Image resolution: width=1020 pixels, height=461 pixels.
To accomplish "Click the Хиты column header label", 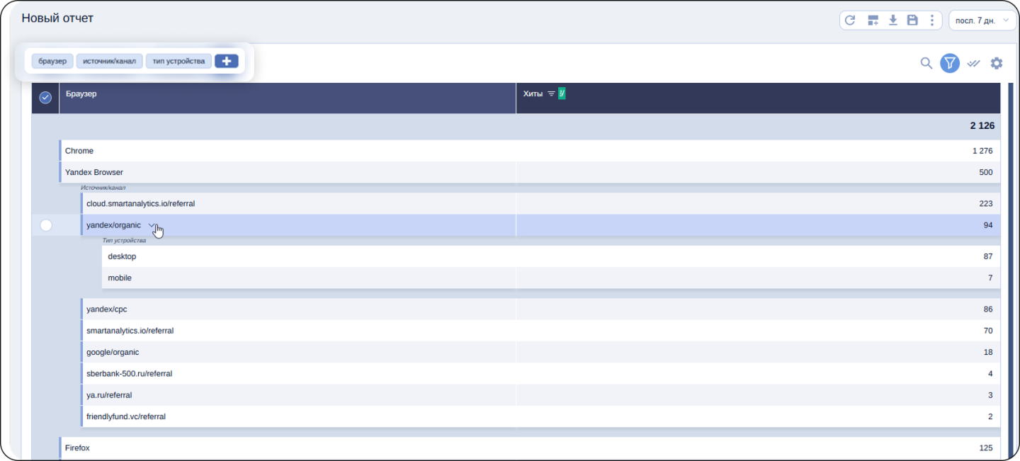I will (x=533, y=93).
